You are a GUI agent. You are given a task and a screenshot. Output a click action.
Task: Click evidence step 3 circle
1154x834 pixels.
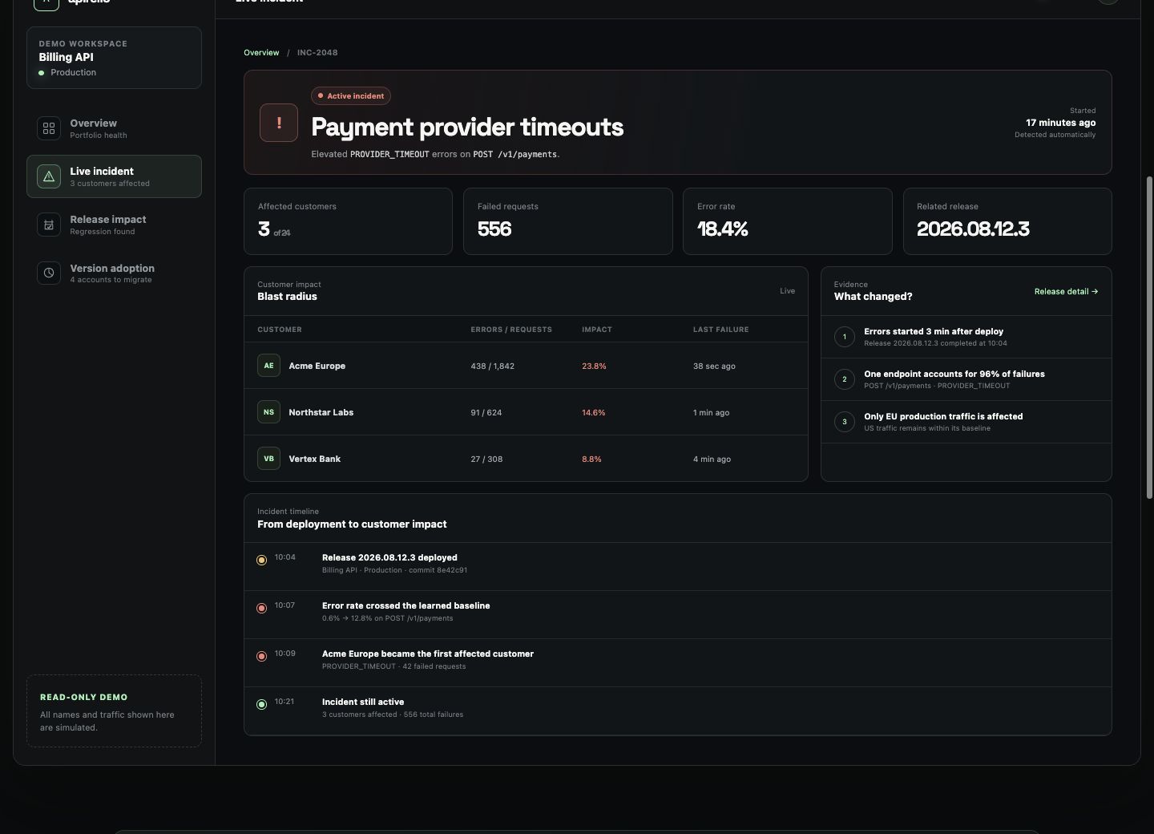point(845,422)
